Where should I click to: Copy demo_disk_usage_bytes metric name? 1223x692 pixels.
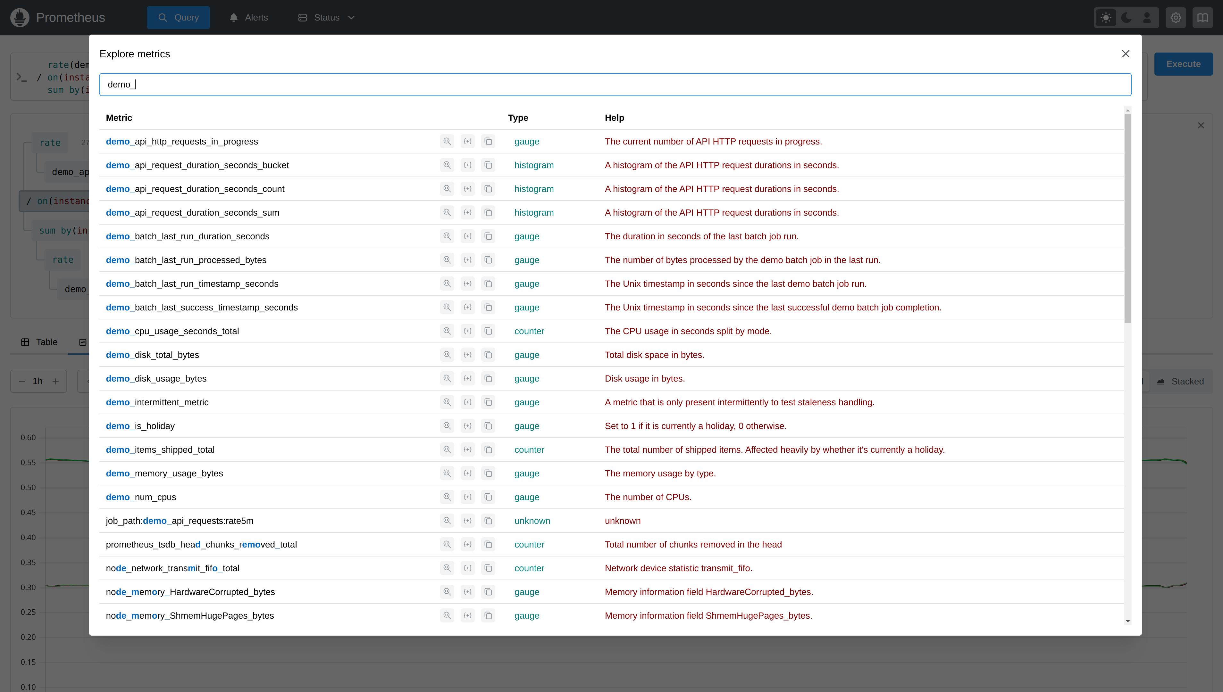tap(488, 378)
